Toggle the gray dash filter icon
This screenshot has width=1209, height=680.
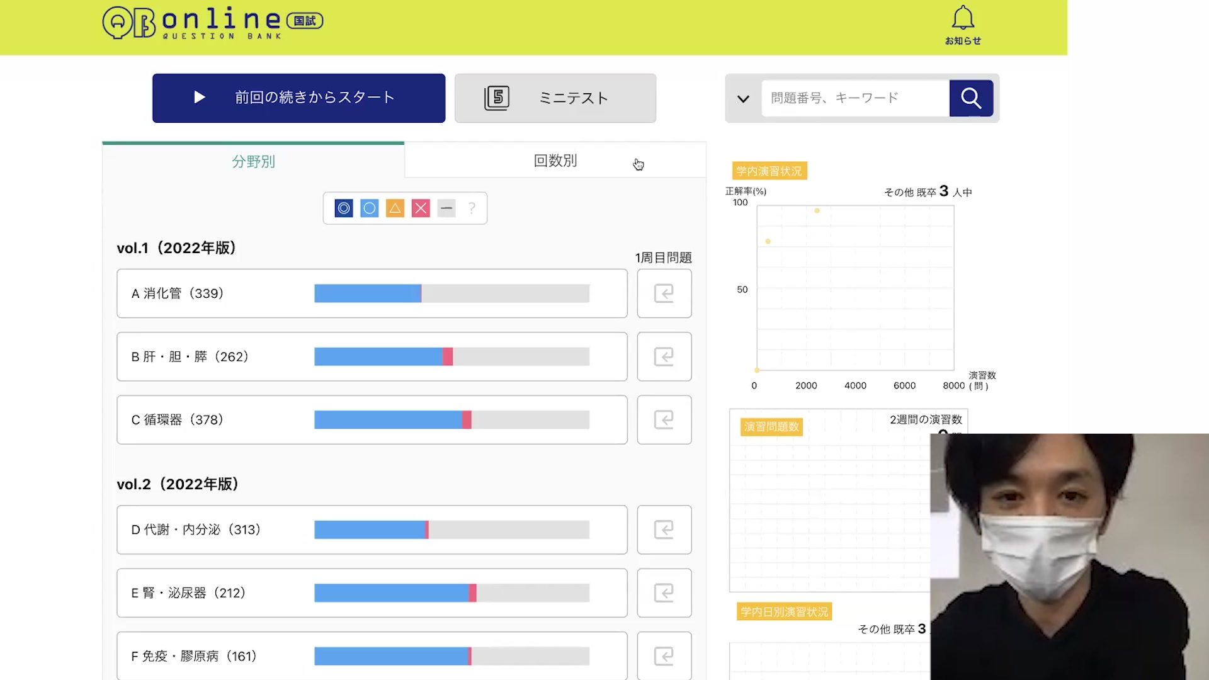click(x=446, y=208)
